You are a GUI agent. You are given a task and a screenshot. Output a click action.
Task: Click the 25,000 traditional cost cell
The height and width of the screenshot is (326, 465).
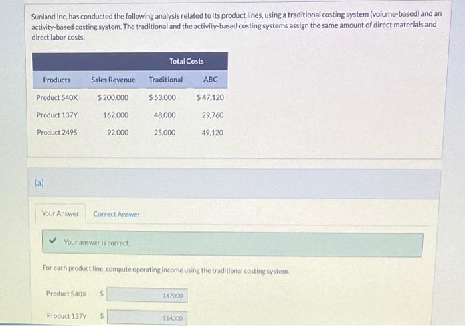click(165, 133)
